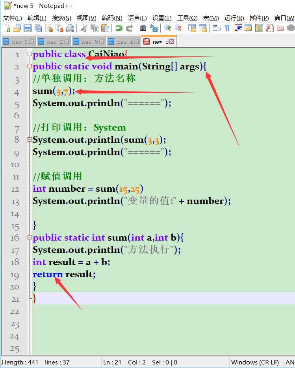Screen dimensions: 295x368
Task: Collapse the sum method fold at line 16
Action: pos(30,237)
